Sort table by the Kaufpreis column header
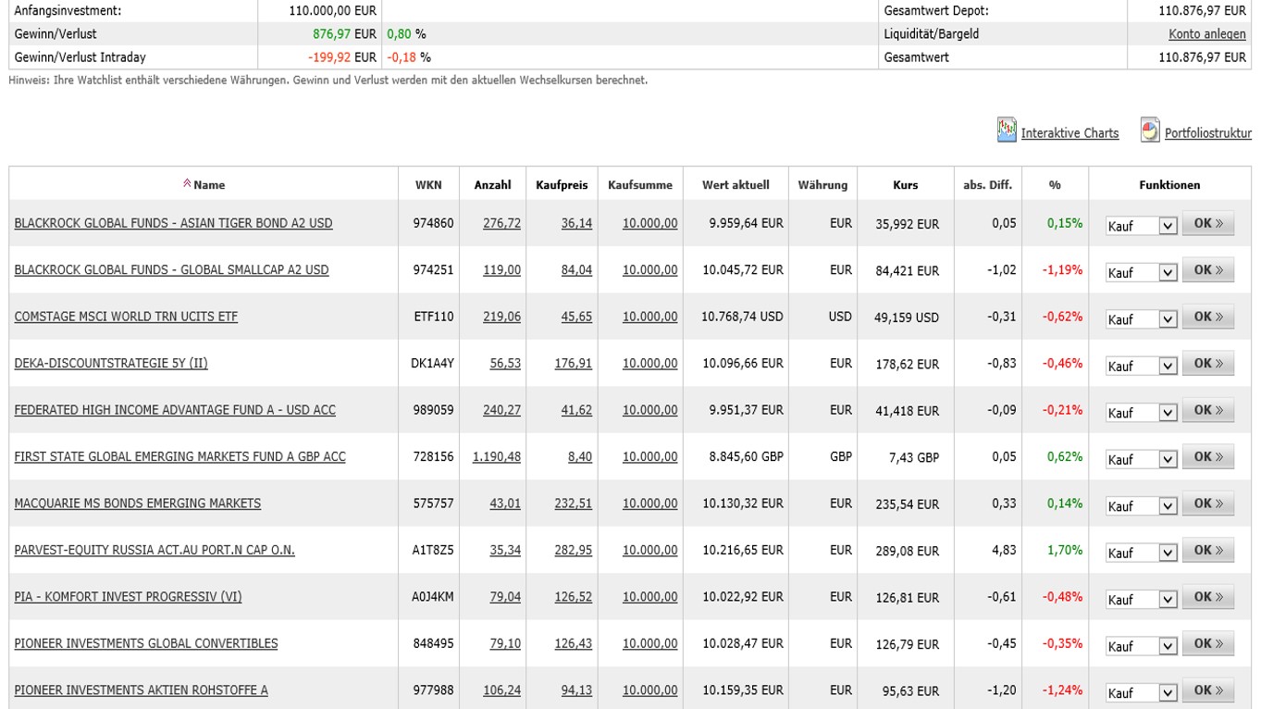The image size is (1261, 709). tap(562, 185)
